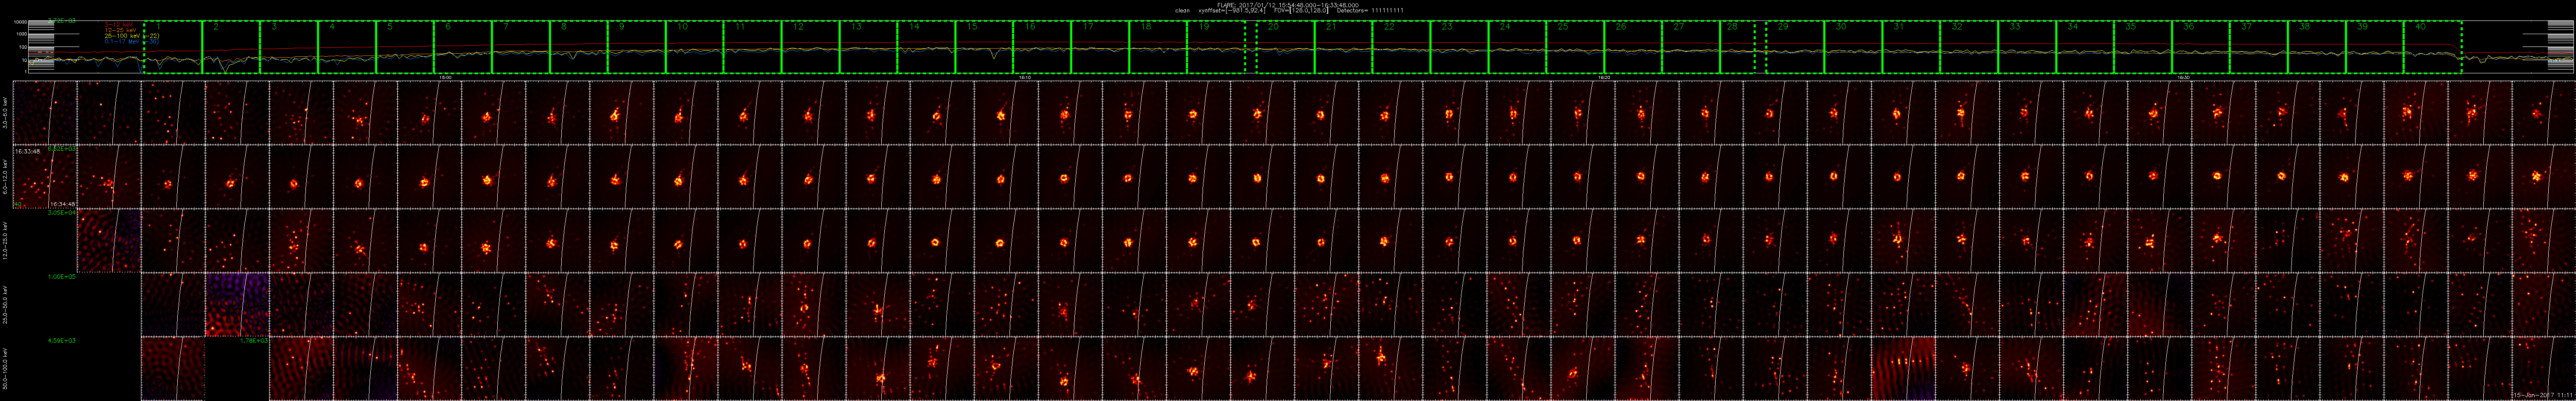Select time interval 12 in the light curve
The image size is (2576, 401).
(x=811, y=47)
